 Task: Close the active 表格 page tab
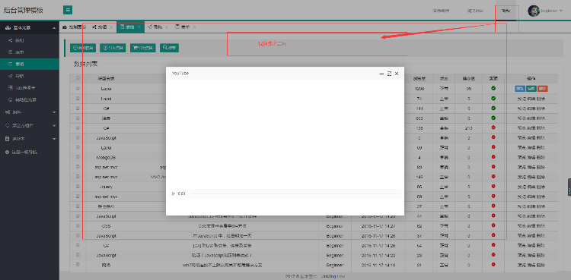tap(139, 27)
